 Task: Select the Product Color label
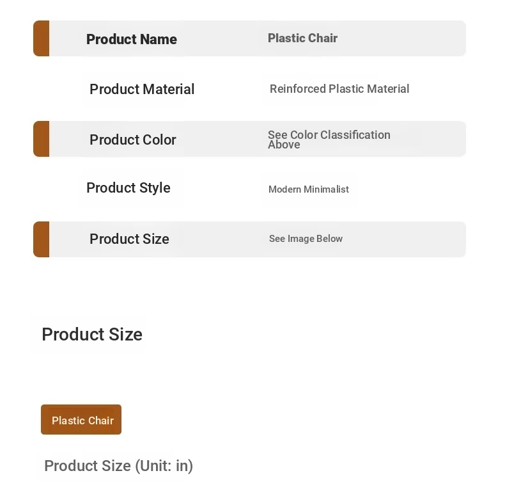[132, 140]
